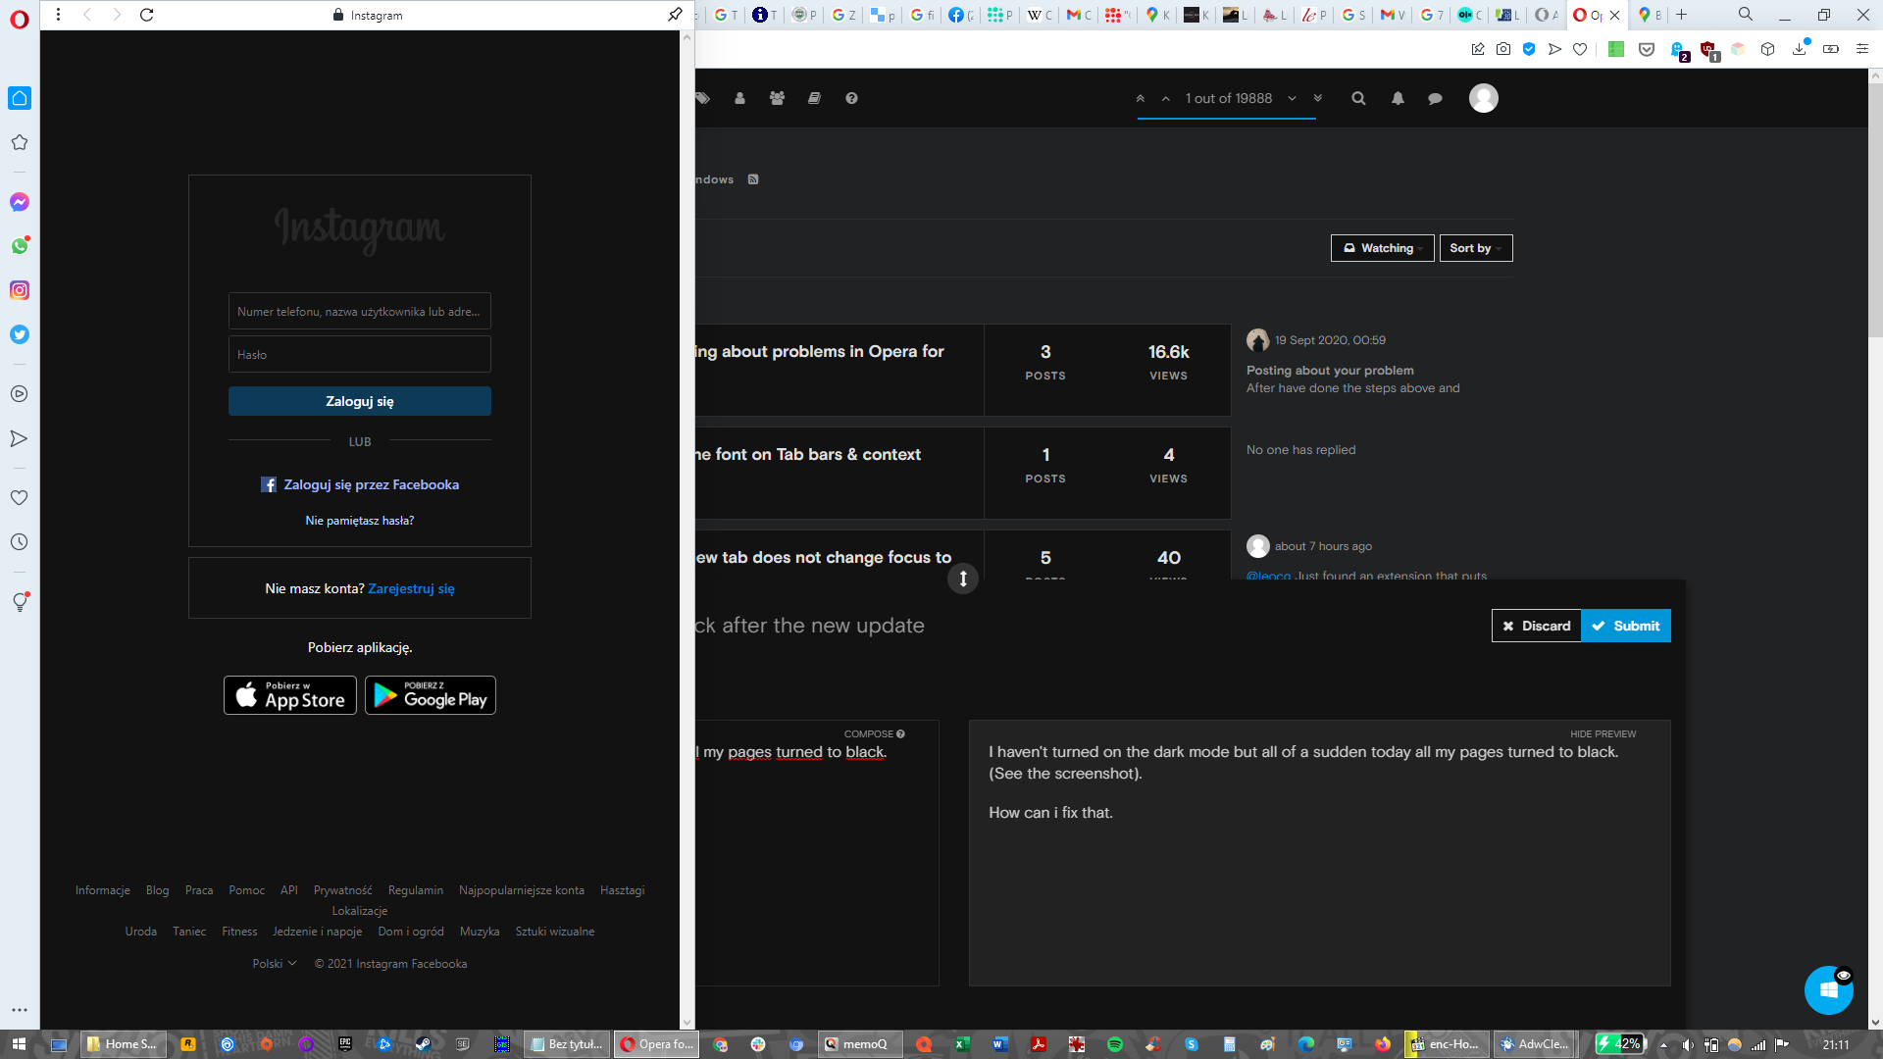Open Bookmarks star in Opera sidebar
The width and height of the screenshot is (1883, 1059).
tap(20, 142)
